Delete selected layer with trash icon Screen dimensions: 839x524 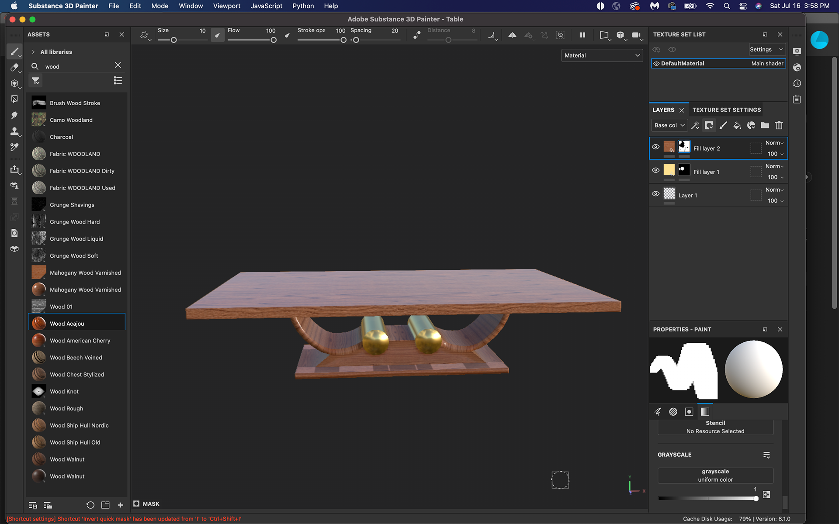point(779,125)
